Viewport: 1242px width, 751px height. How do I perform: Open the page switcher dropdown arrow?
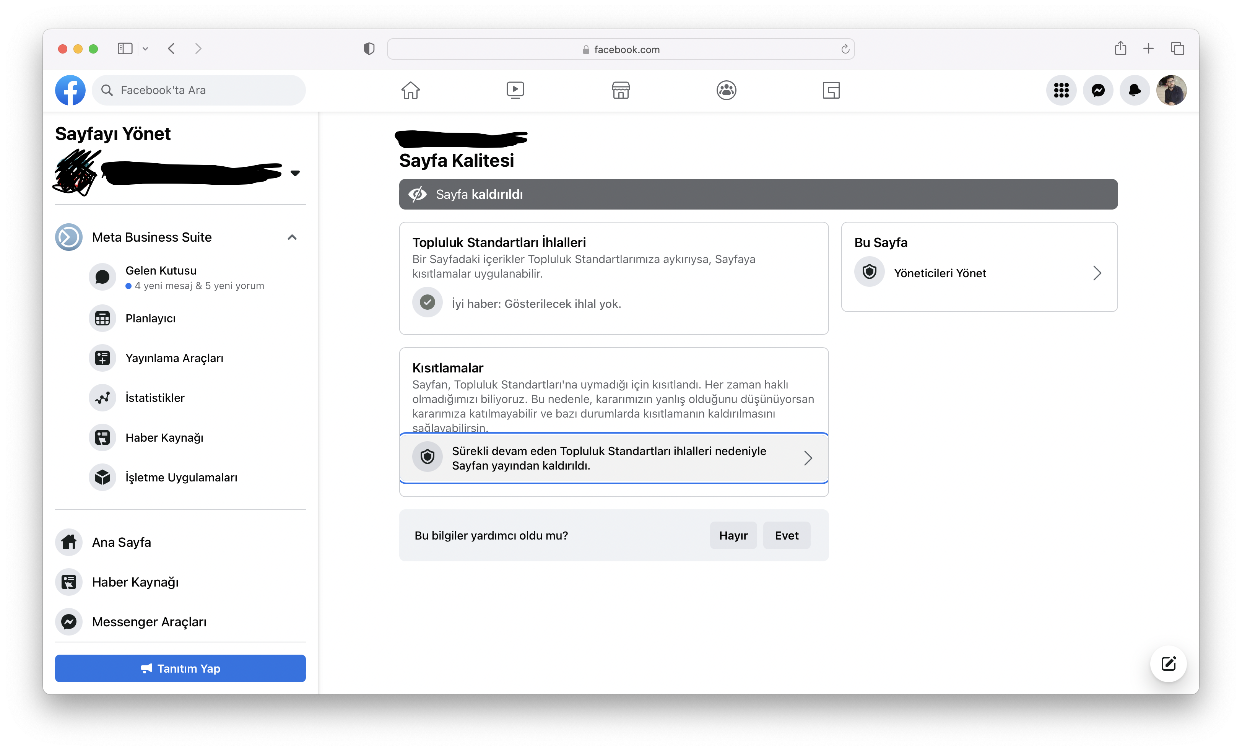tap(295, 173)
